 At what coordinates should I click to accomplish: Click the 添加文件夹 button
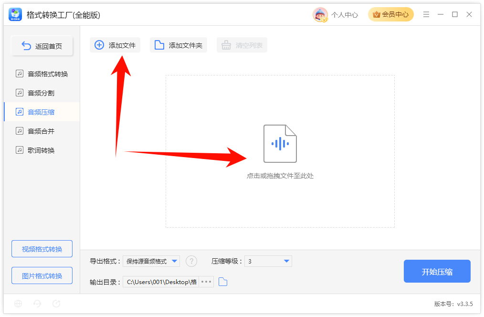[179, 45]
